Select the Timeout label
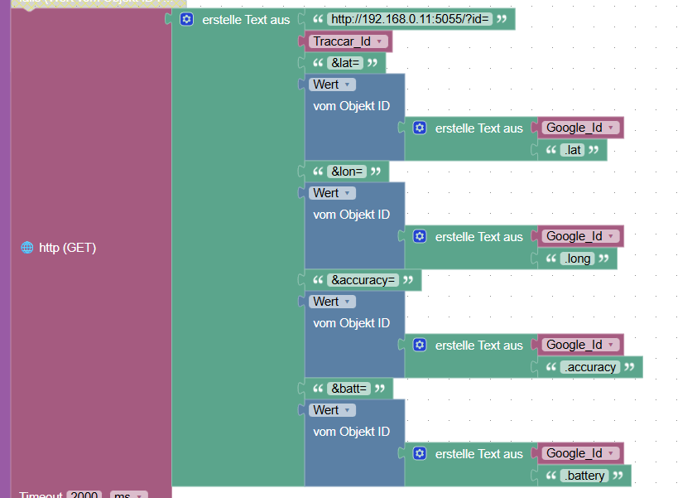The width and height of the screenshot is (697, 498). (x=41, y=494)
